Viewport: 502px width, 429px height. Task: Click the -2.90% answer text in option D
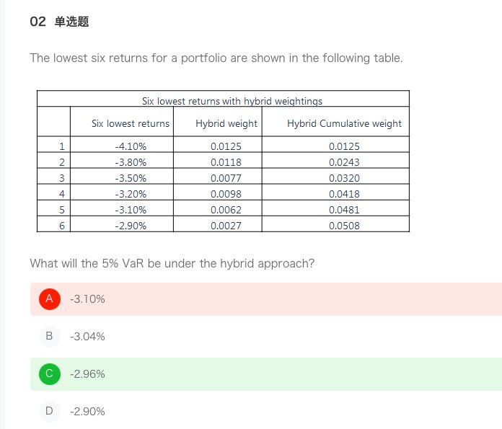click(x=87, y=411)
